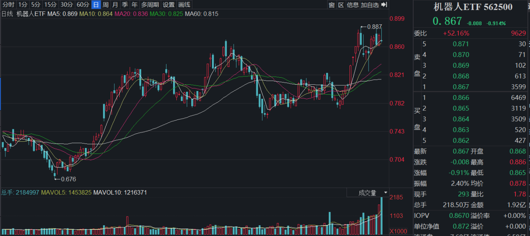The width and height of the screenshot is (530, 236).
Task: Open the 多周期 multi-period view
Action: [150, 5]
